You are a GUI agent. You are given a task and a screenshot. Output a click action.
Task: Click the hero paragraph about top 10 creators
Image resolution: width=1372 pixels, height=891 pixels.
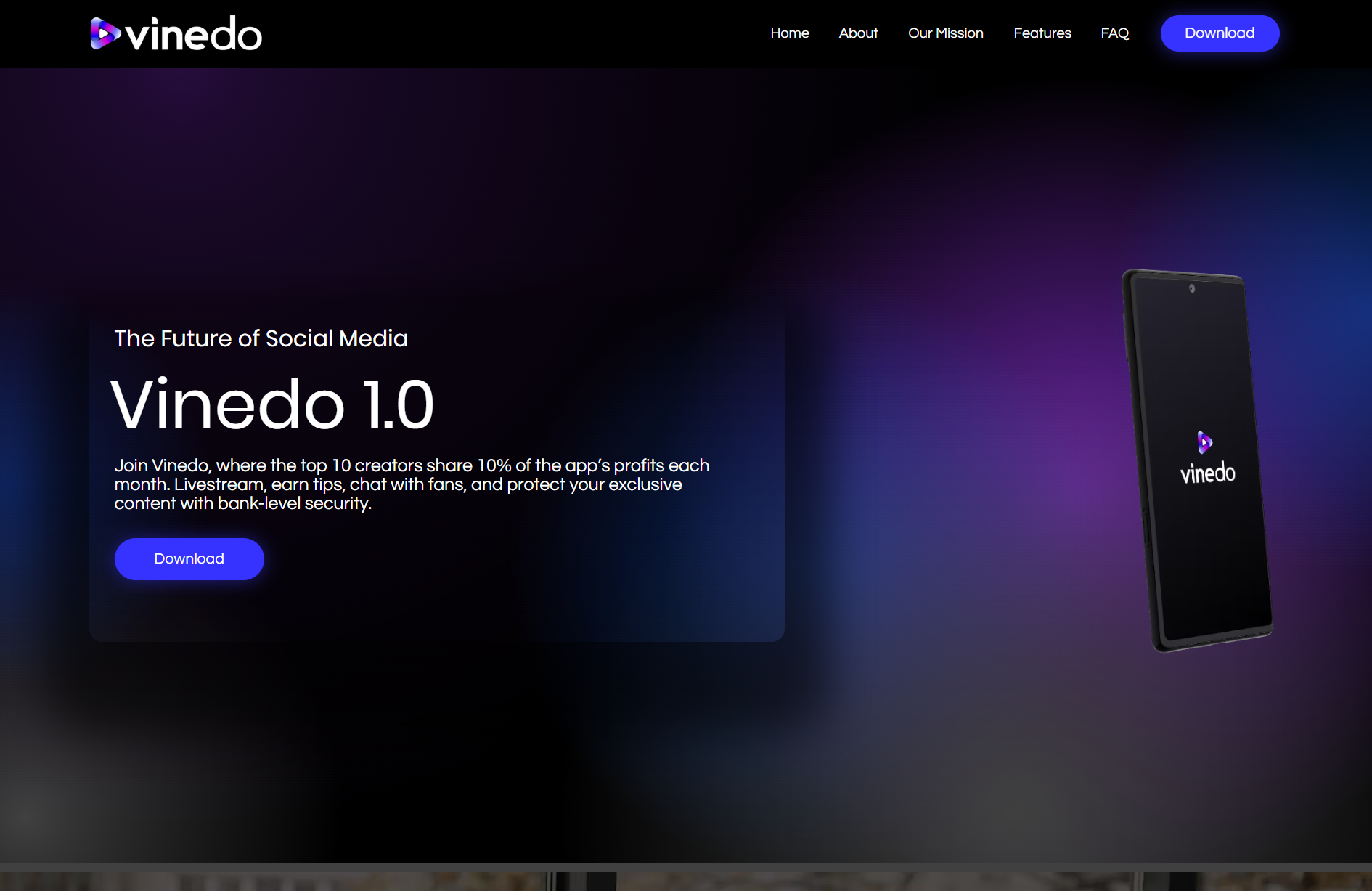coord(411,484)
